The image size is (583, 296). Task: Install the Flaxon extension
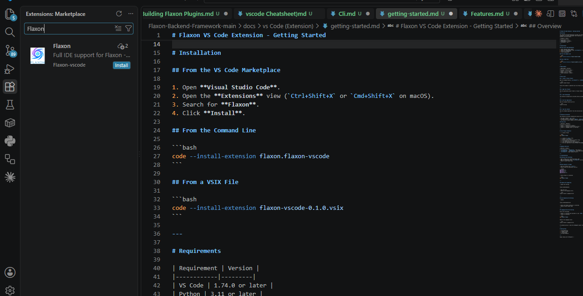click(121, 65)
